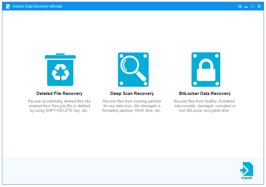Minimize the Hasleo window

click(246, 7)
